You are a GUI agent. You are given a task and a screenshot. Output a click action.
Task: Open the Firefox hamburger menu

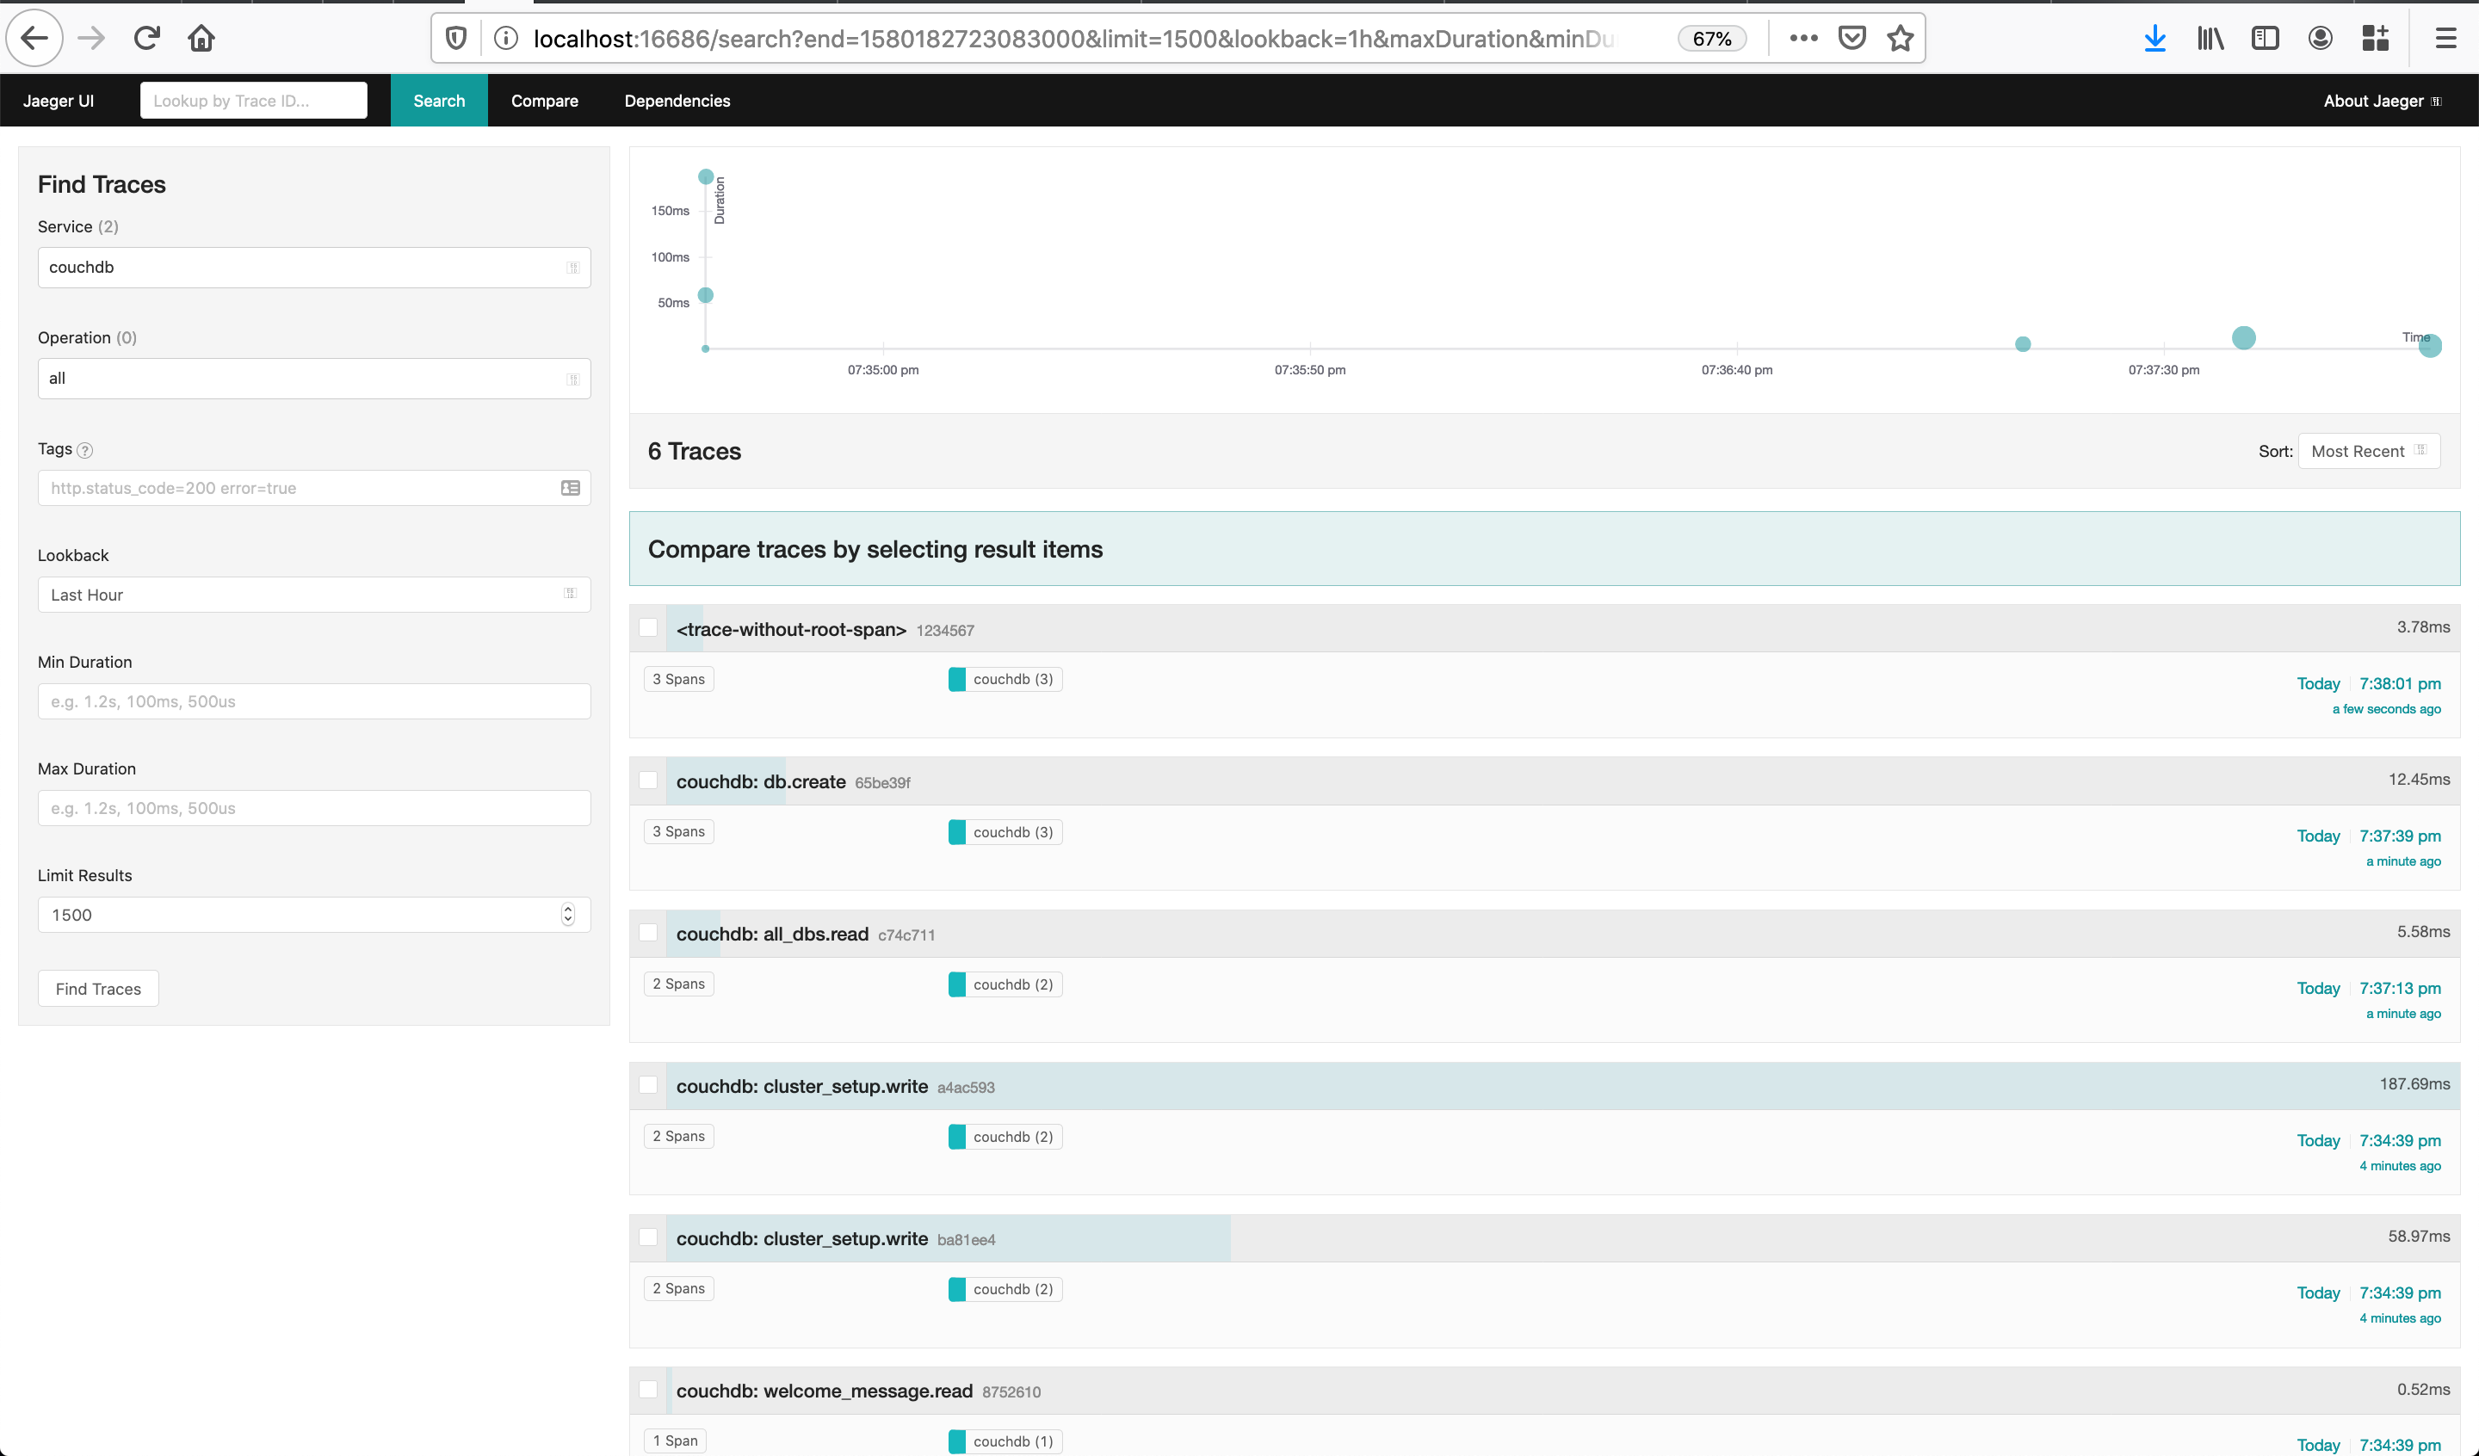(2445, 39)
